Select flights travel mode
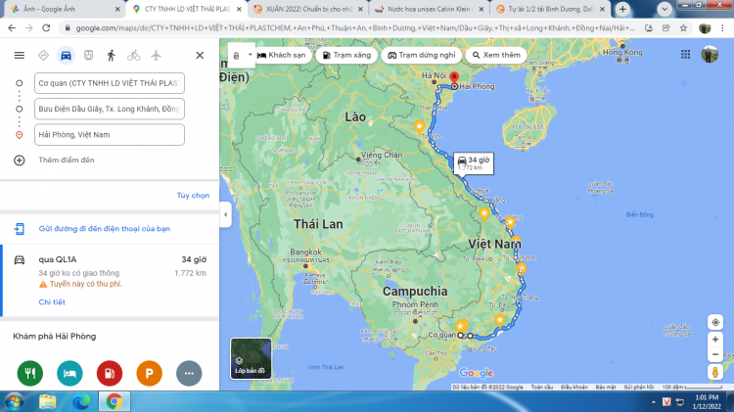The height and width of the screenshot is (412, 734). coord(156,55)
